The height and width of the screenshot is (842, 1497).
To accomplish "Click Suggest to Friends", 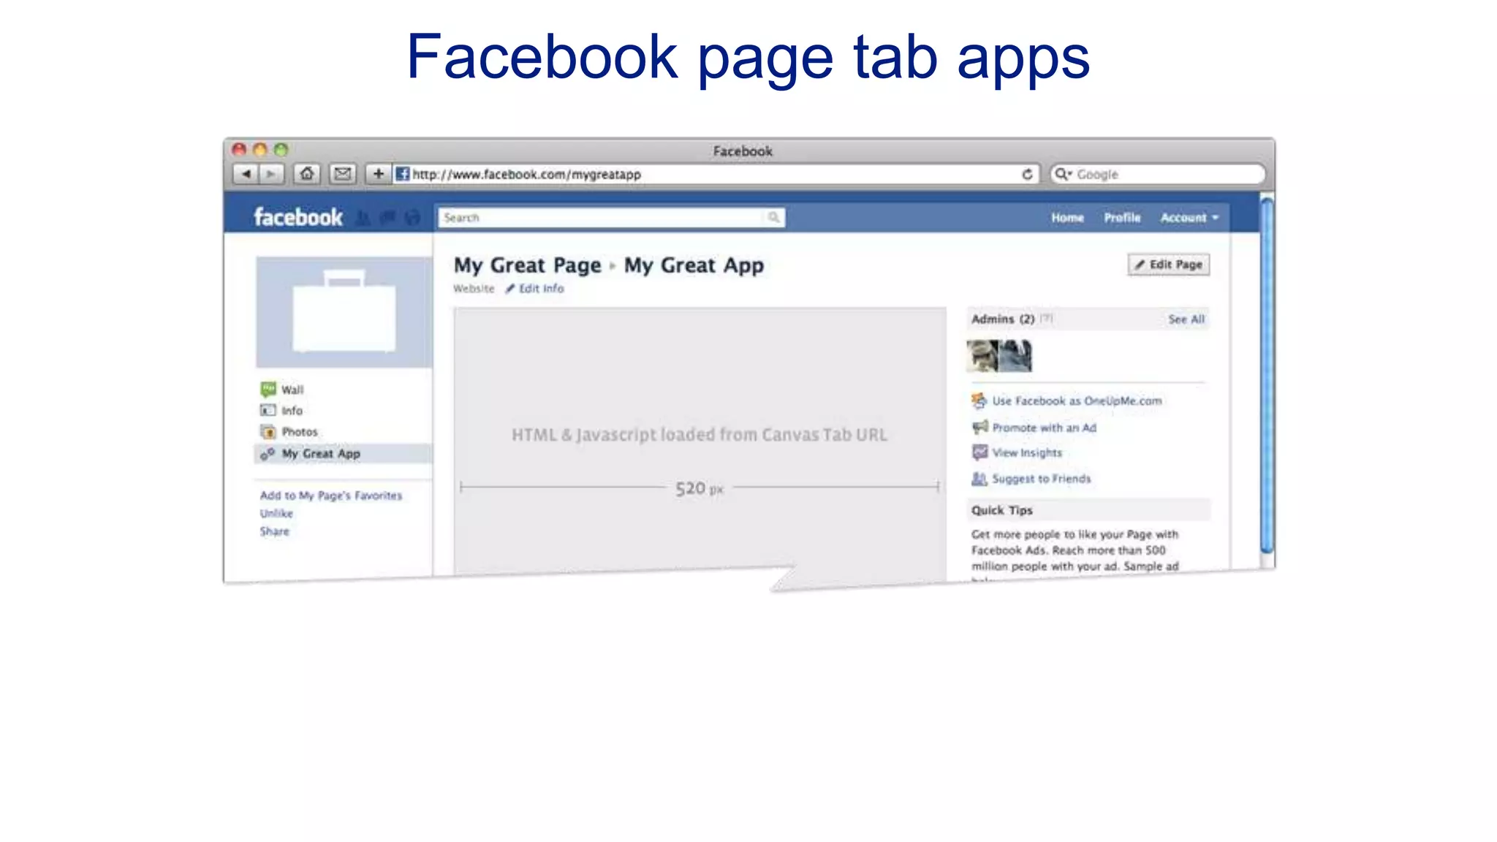I will coord(1041,479).
